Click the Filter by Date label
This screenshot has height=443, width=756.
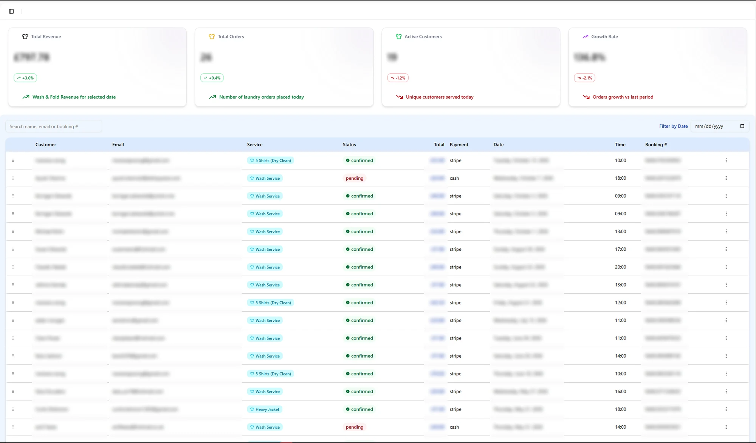[673, 126]
